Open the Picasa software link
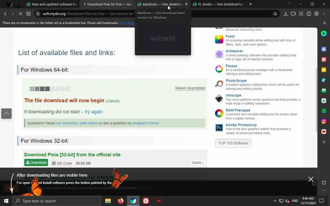The image size is (330, 206). click(231, 66)
